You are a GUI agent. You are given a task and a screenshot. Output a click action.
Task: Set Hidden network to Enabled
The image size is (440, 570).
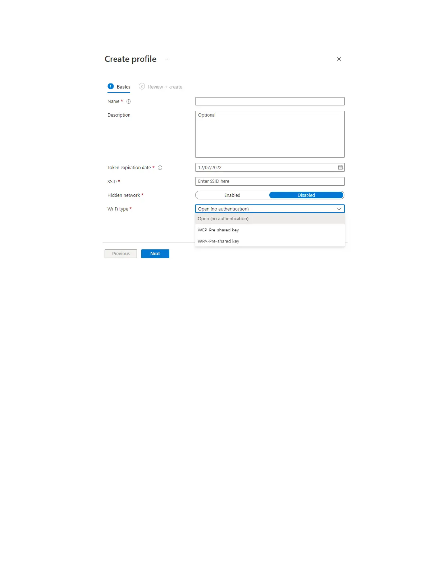click(232, 195)
